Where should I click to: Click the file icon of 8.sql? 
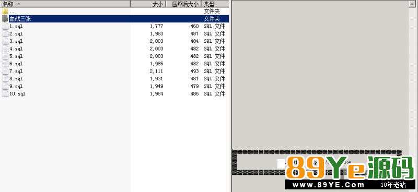coord(5,79)
